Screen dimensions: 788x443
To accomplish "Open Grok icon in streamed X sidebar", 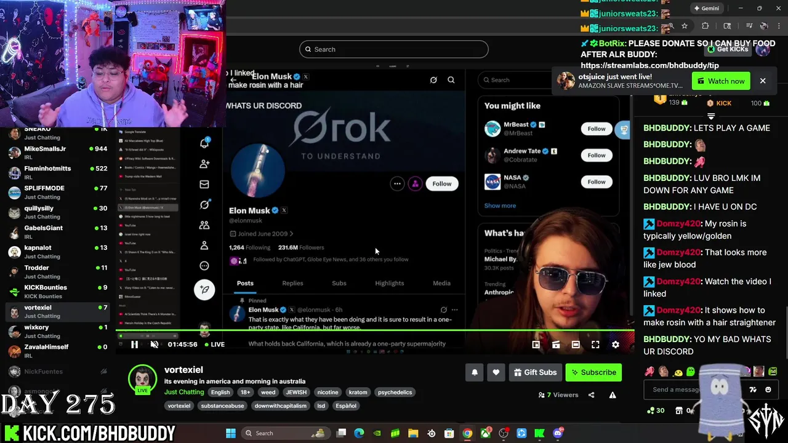I will point(204,204).
